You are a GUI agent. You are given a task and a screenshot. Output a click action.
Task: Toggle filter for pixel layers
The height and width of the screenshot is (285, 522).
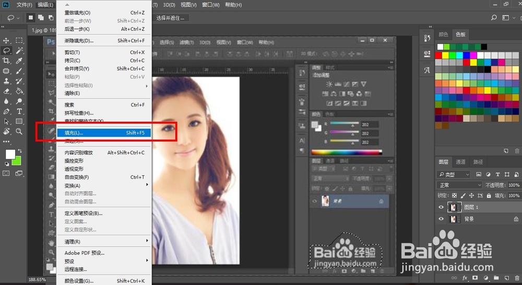(x=479, y=175)
